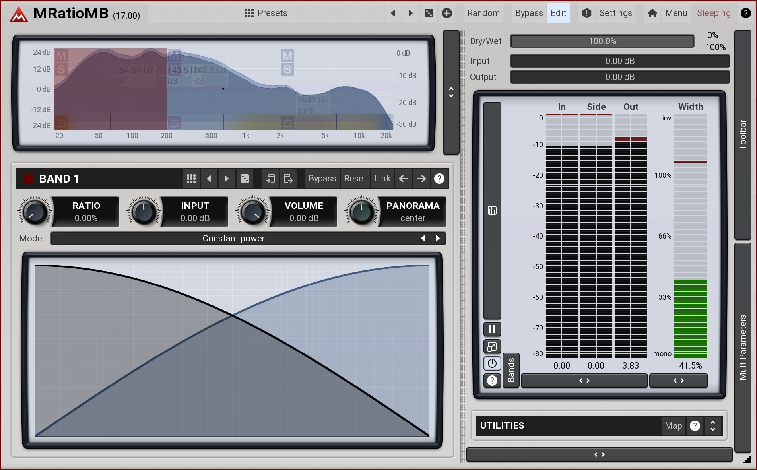The width and height of the screenshot is (757, 470).
Task: Click the random preset dice icon in top bar
Action: coord(429,13)
